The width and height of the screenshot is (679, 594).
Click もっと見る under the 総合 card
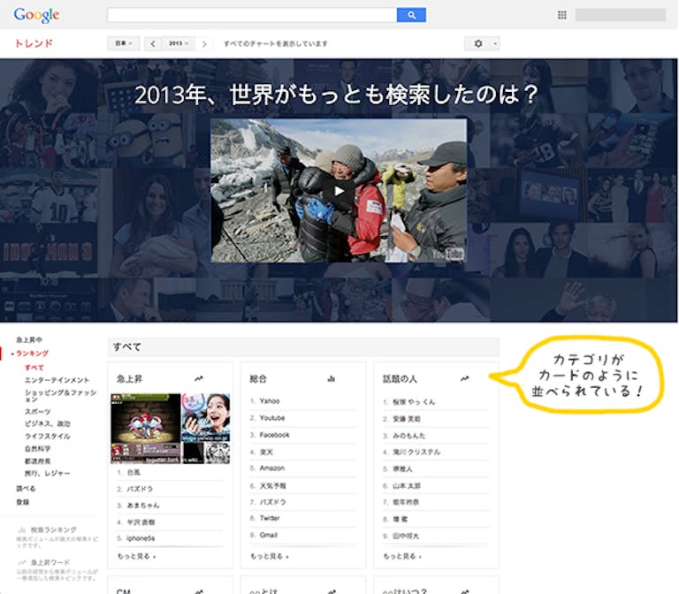[270, 556]
